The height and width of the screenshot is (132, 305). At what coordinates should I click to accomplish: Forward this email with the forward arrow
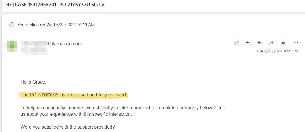(271, 43)
